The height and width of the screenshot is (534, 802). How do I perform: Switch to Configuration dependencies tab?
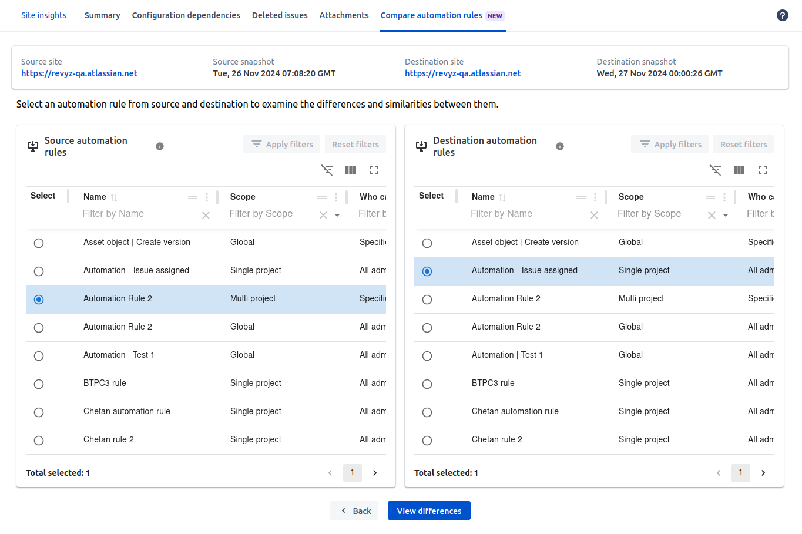(x=186, y=15)
